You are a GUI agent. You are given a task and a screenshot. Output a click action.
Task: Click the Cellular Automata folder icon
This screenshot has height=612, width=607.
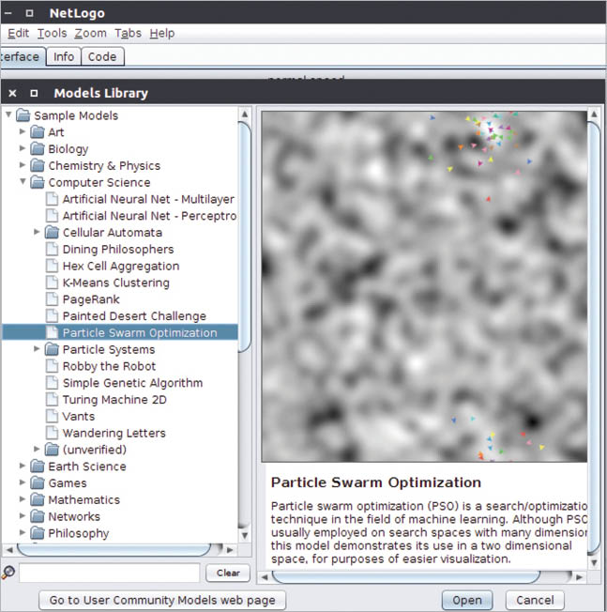pos(53,233)
